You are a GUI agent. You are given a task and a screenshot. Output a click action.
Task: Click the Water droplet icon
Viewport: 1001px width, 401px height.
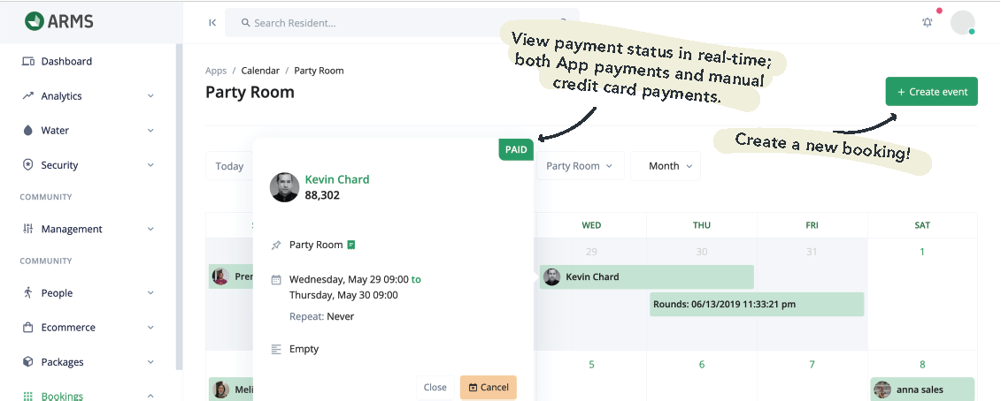point(27,130)
